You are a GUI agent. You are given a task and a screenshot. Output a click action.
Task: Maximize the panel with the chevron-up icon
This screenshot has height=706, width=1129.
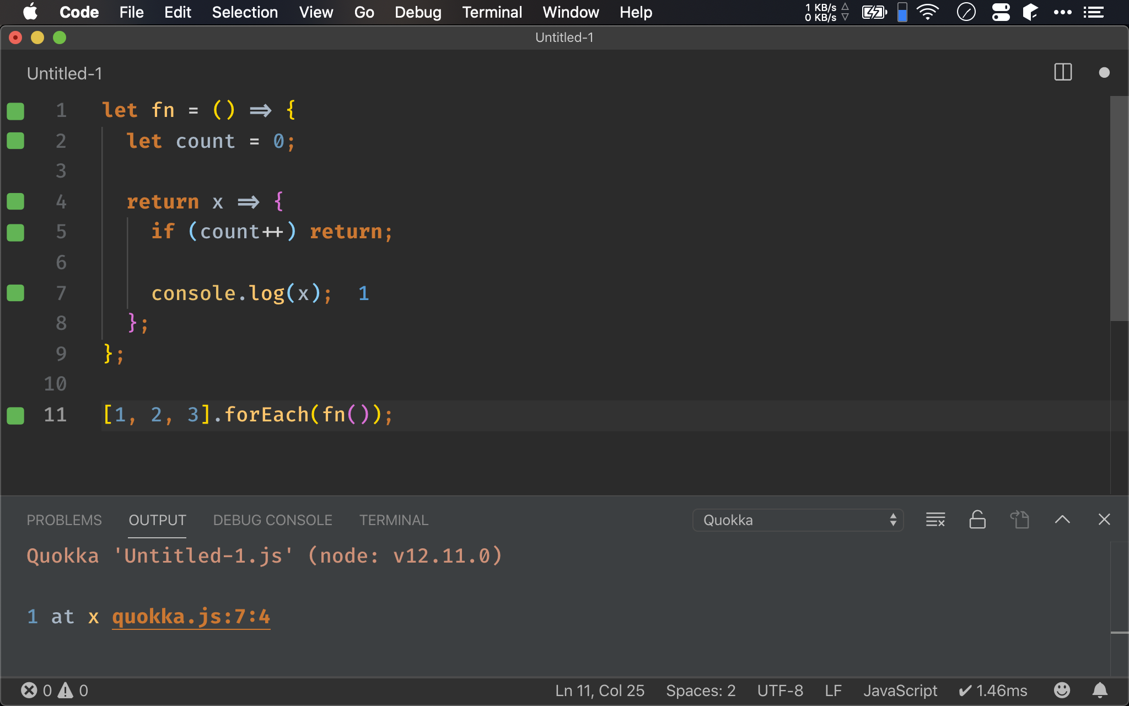click(x=1062, y=520)
